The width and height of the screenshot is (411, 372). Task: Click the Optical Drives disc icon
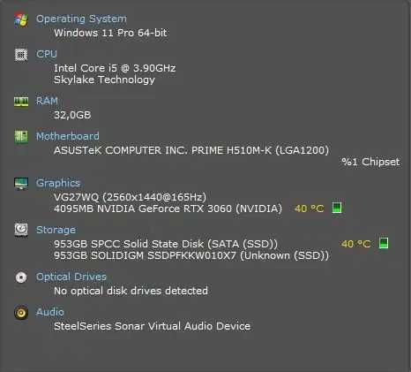click(x=21, y=277)
